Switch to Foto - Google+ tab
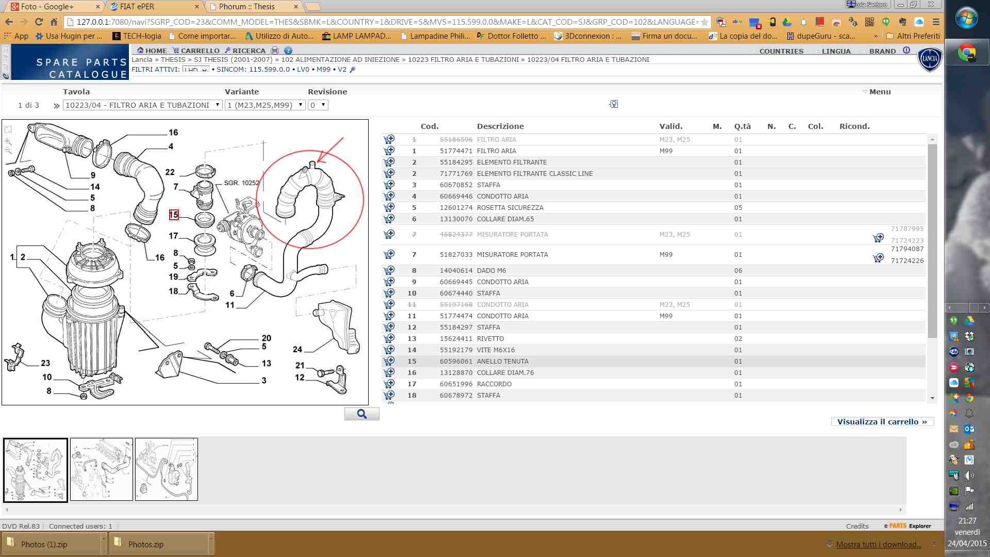 point(55,7)
